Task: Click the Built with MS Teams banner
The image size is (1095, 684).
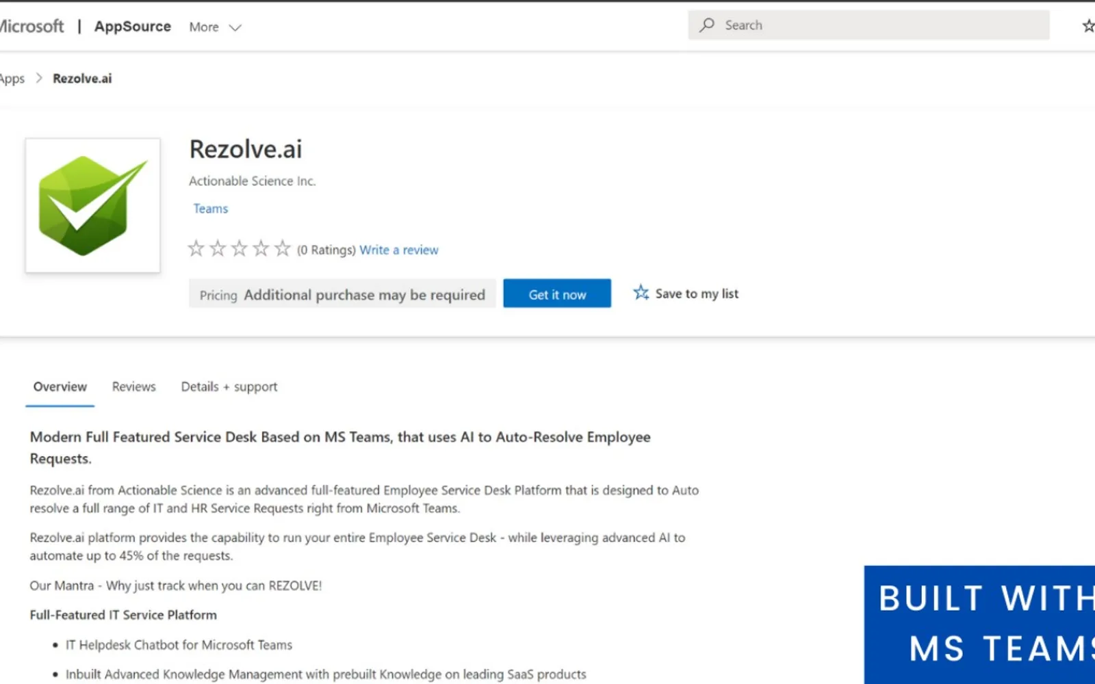Action: pyautogui.click(x=979, y=624)
